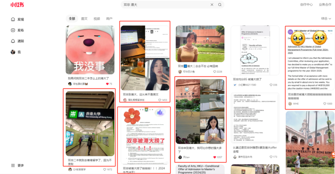Open post titled 双非均分85 被港大捞了

247,79
